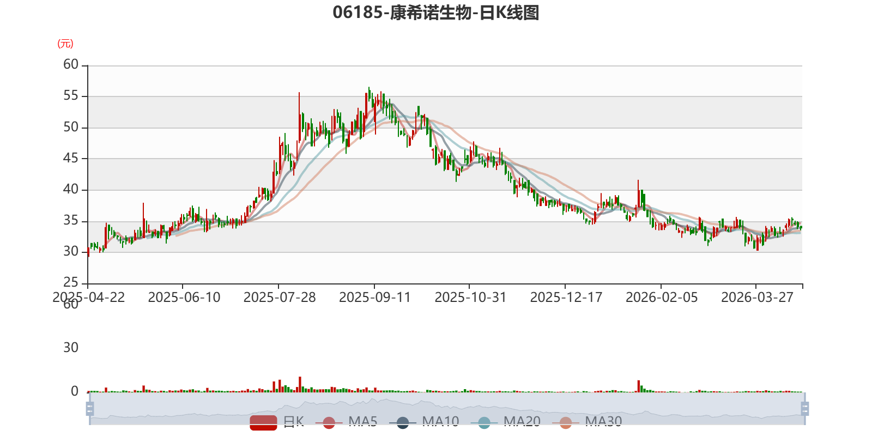Click the 35 price axis label
The image size is (872, 436).
point(71,220)
